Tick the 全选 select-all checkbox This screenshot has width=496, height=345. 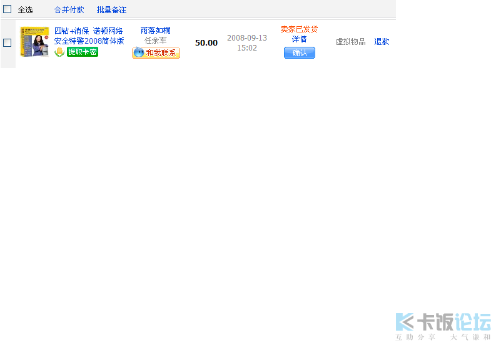8,9
